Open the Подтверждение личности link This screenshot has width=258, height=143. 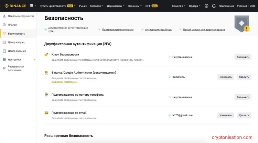coord(118,29)
